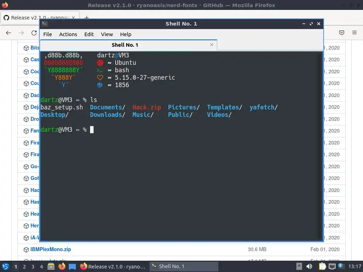Open the File menu in the terminal
The height and width of the screenshot is (272, 363).
48,34
